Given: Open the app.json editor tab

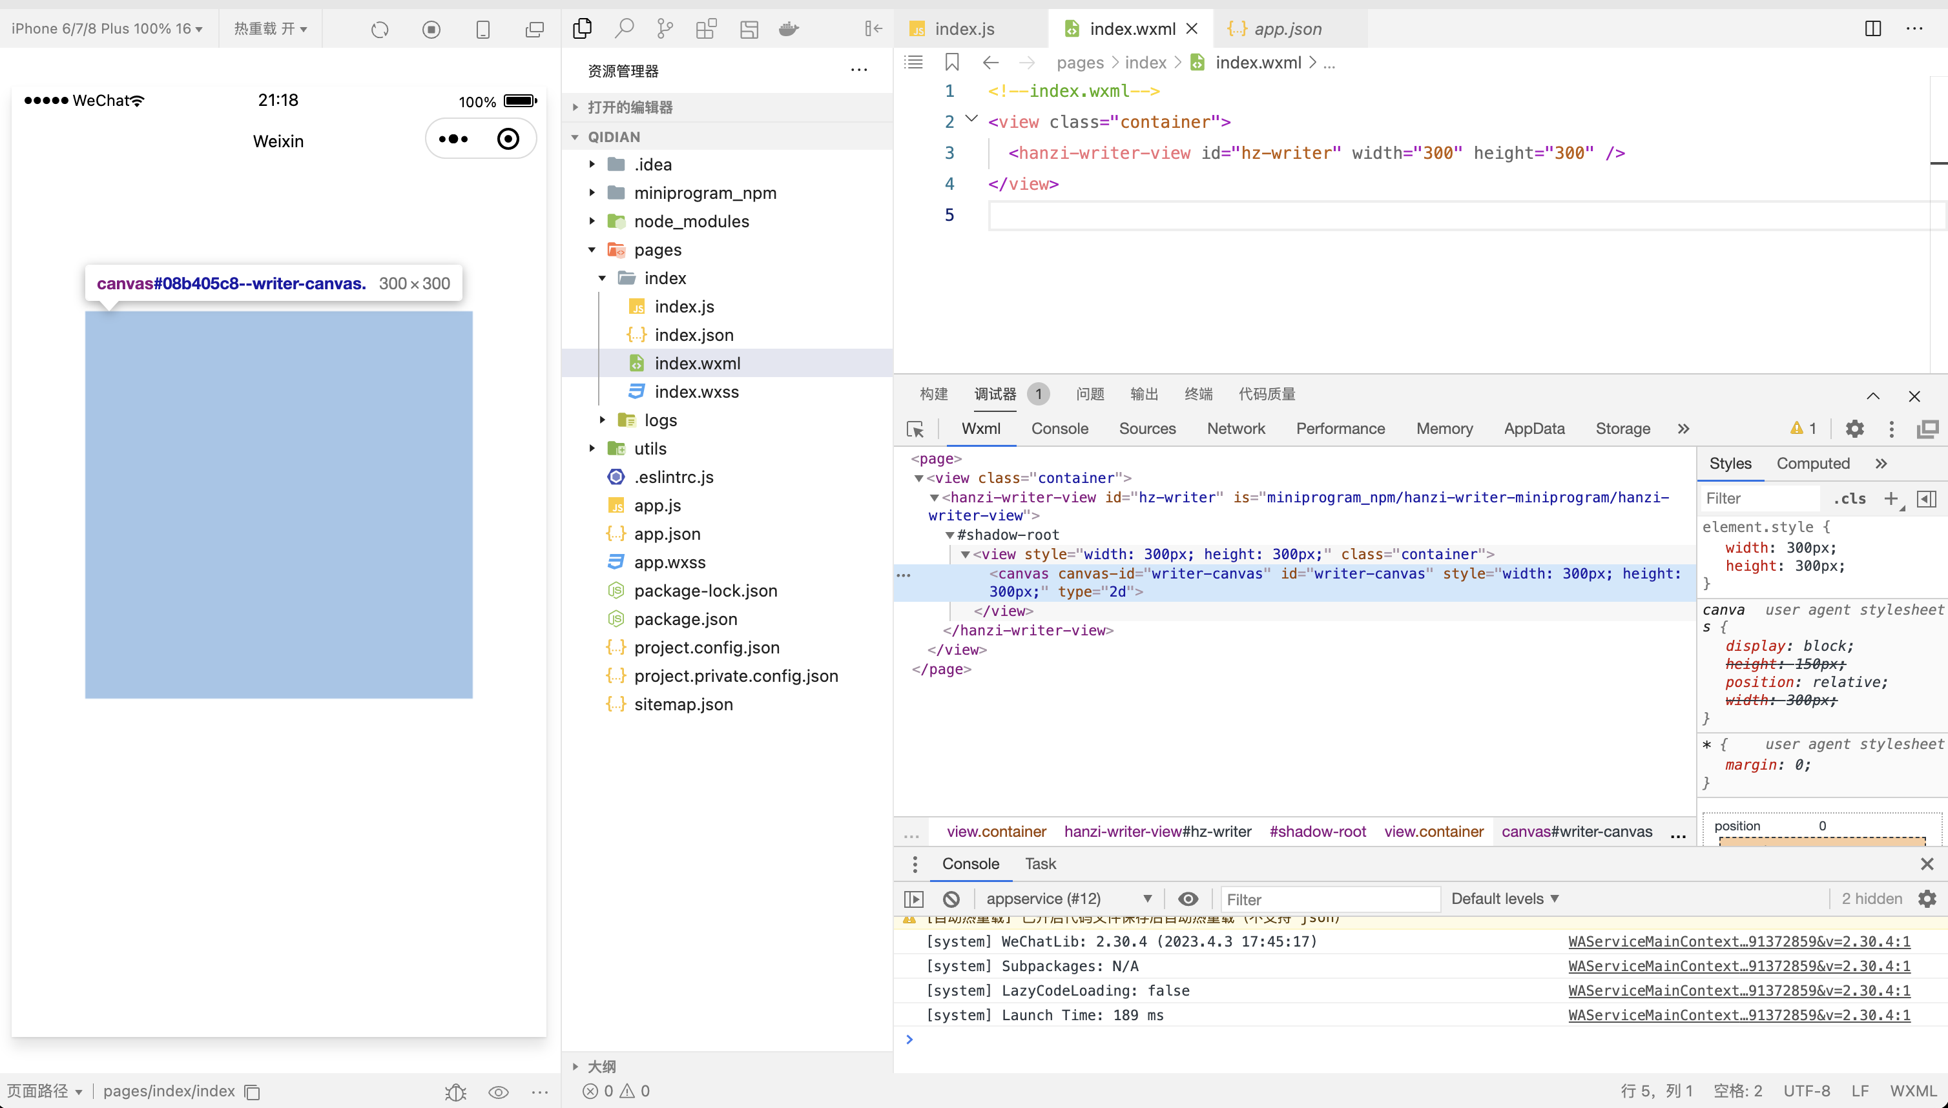Looking at the screenshot, I should 1287,29.
